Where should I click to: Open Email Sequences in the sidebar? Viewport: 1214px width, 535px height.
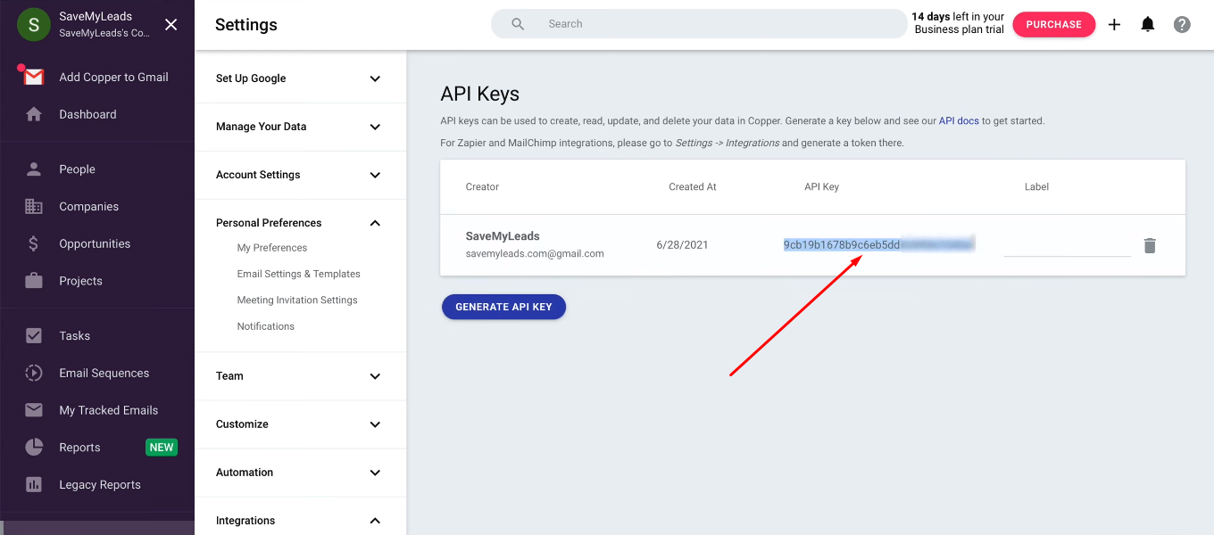point(104,373)
